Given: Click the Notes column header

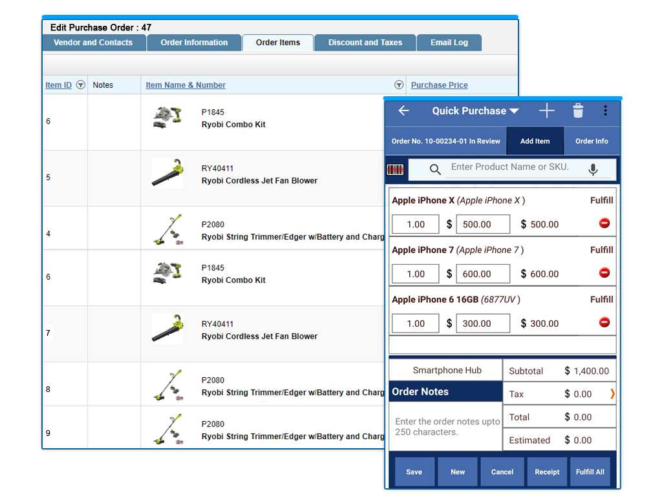Looking at the screenshot, I should coord(103,85).
